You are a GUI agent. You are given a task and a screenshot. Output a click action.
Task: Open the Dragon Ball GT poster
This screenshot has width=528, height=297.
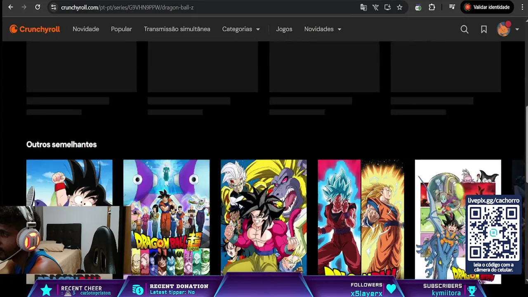pos(264,217)
